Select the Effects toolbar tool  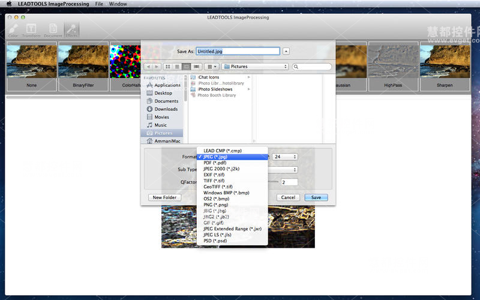click(71, 31)
